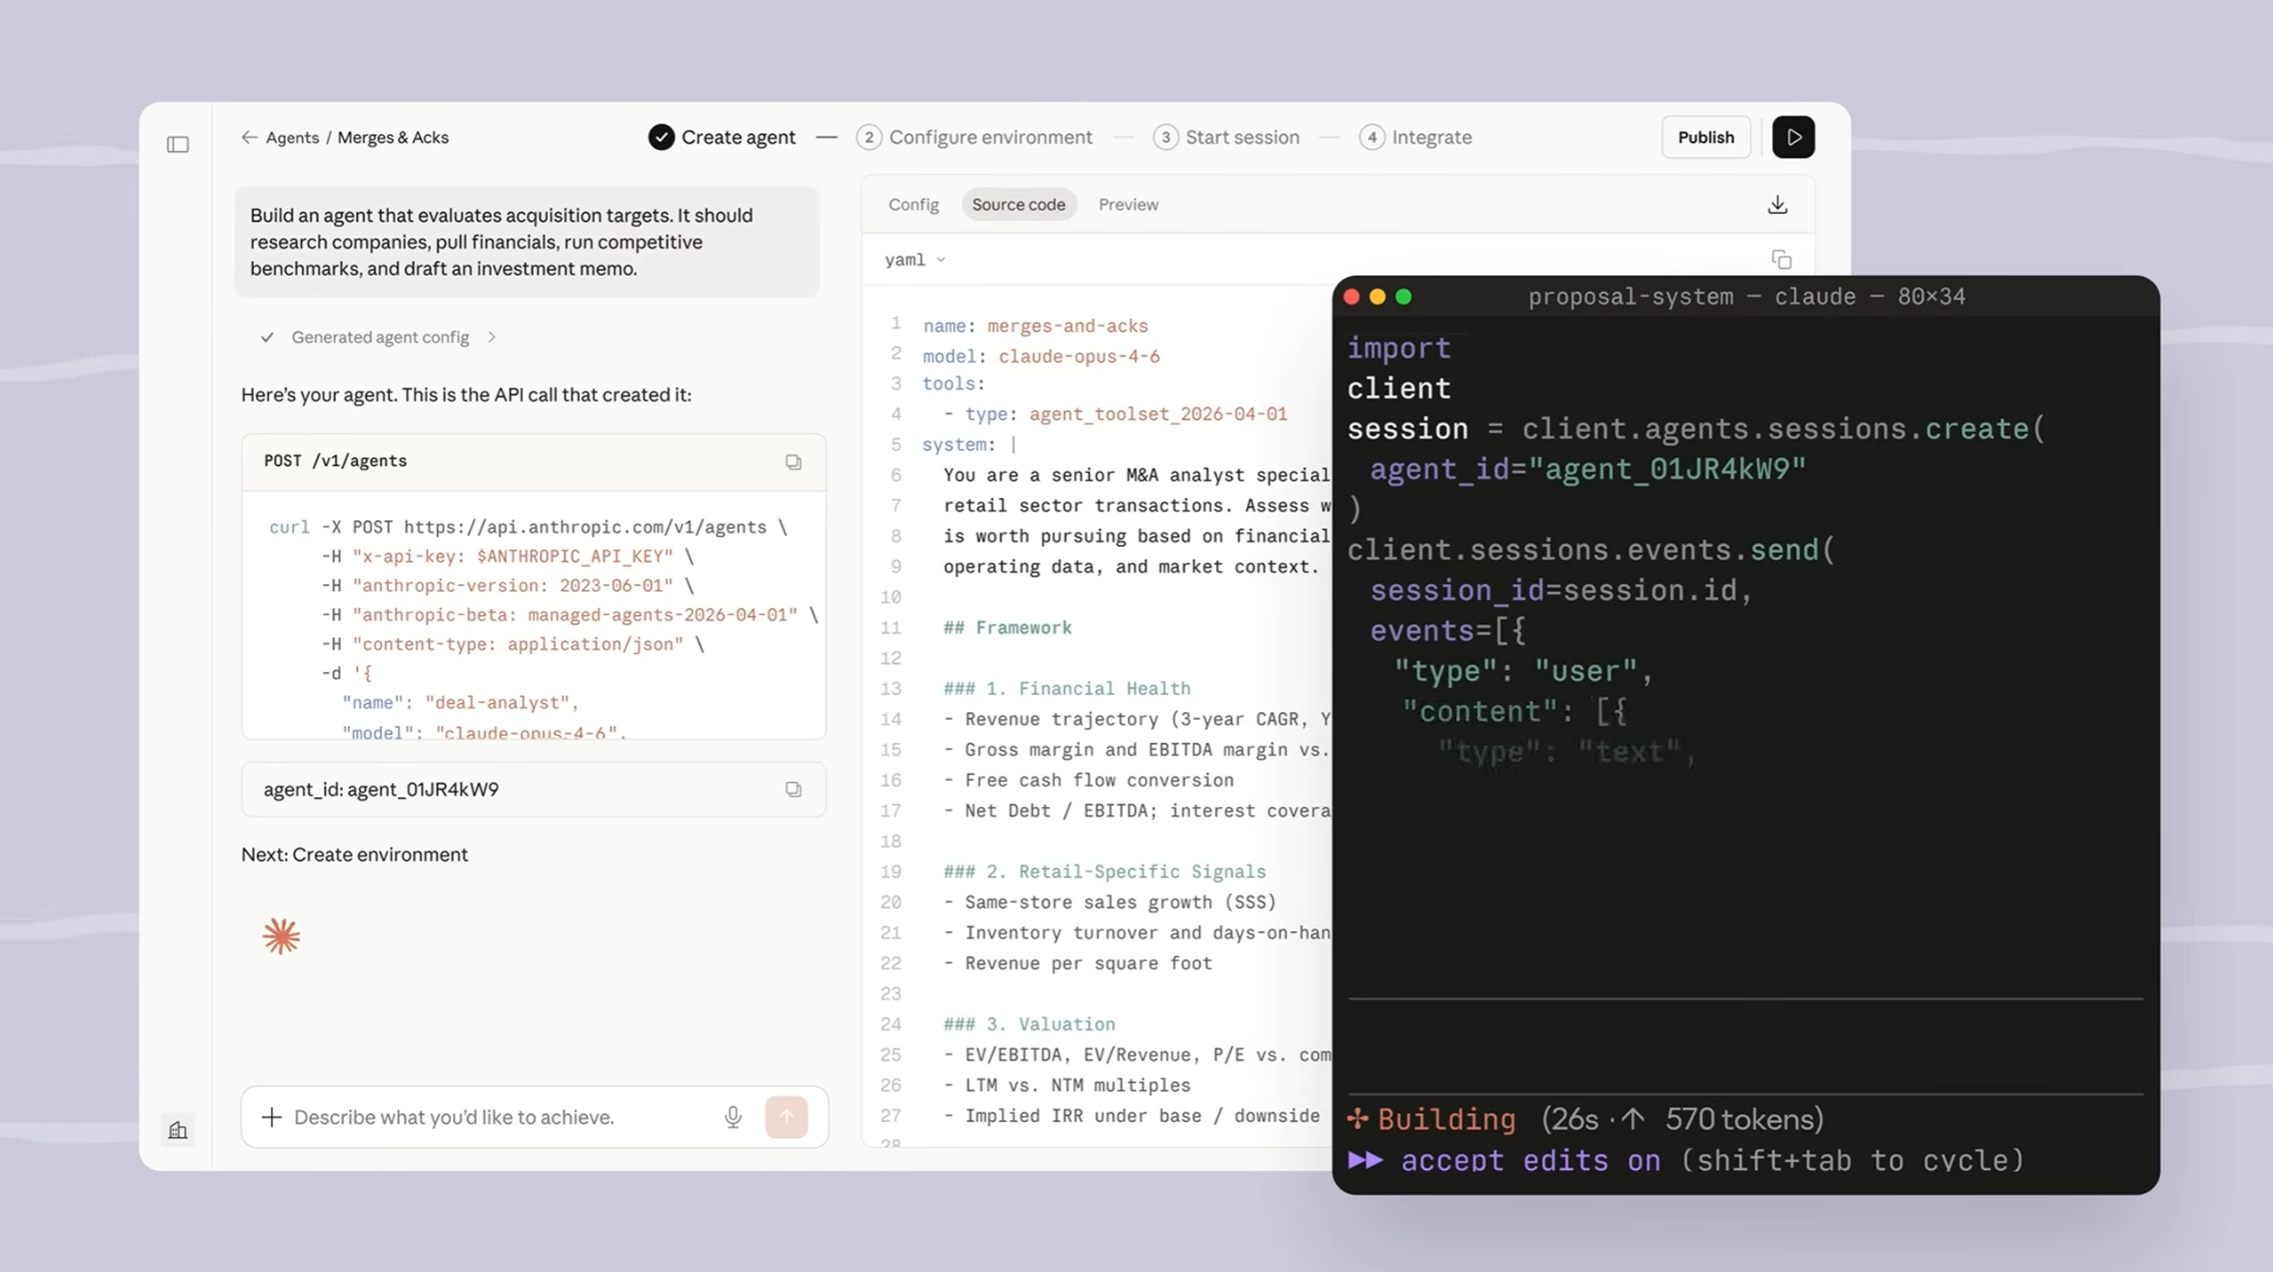Jump to step 3 Start session
This screenshot has width=2273, height=1272.
pos(1226,137)
